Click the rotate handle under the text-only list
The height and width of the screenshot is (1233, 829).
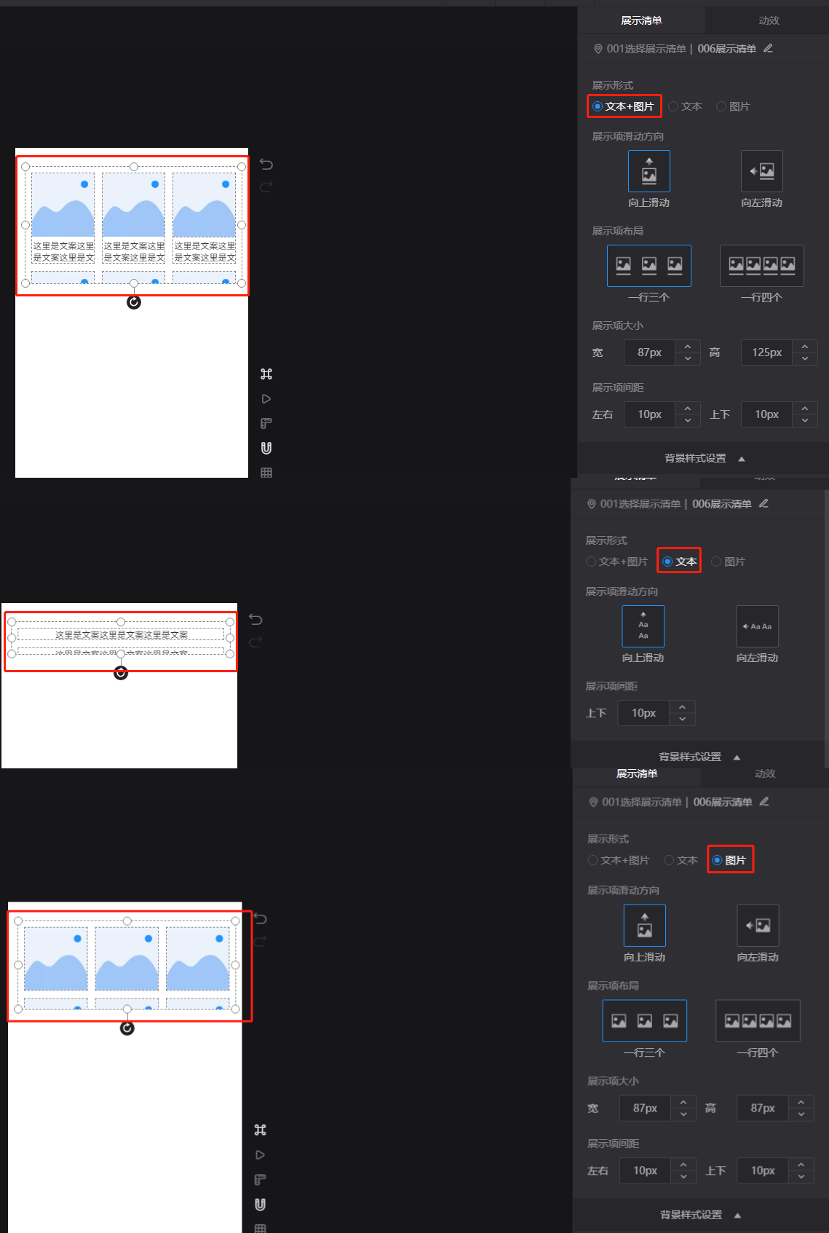[121, 673]
